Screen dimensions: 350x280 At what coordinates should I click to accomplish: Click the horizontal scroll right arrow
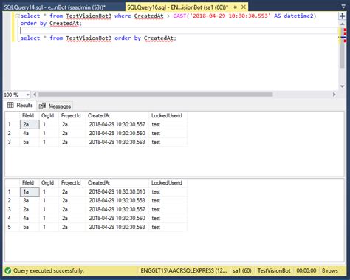pyautogui.click(x=334, y=95)
